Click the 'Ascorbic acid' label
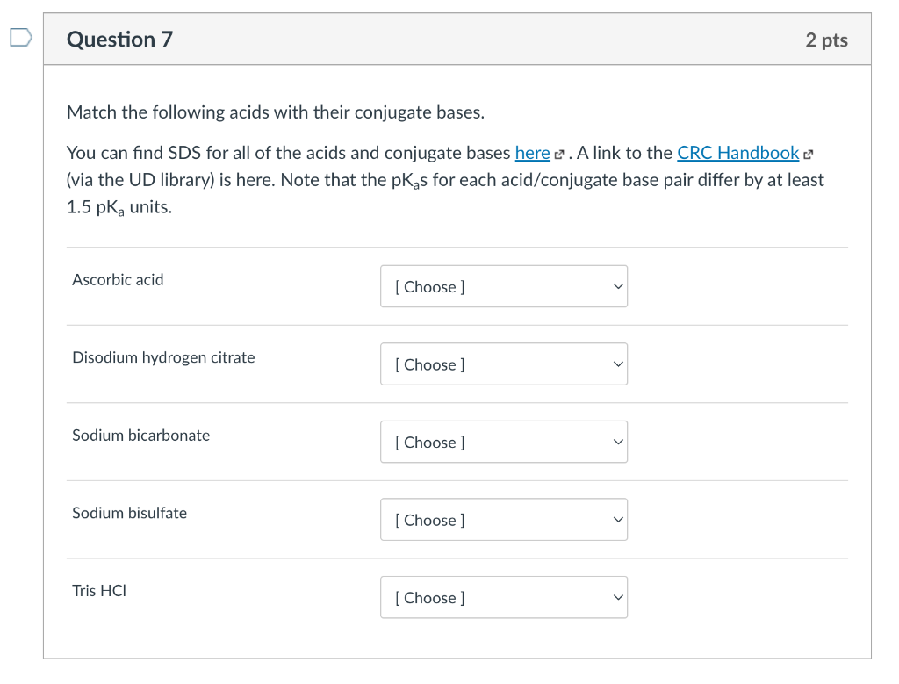The image size is (899, 684). click(x=118, y=280)
